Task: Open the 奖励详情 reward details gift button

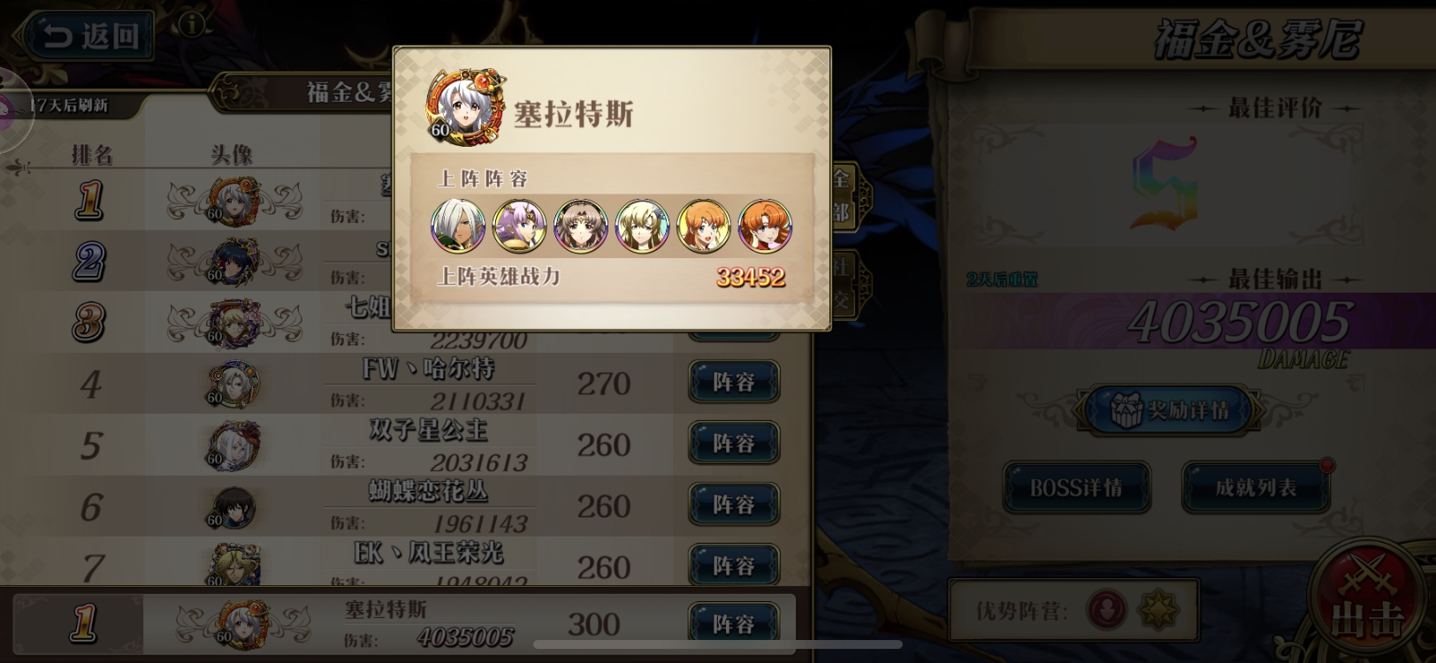Action: click(x=1170, y=410)
